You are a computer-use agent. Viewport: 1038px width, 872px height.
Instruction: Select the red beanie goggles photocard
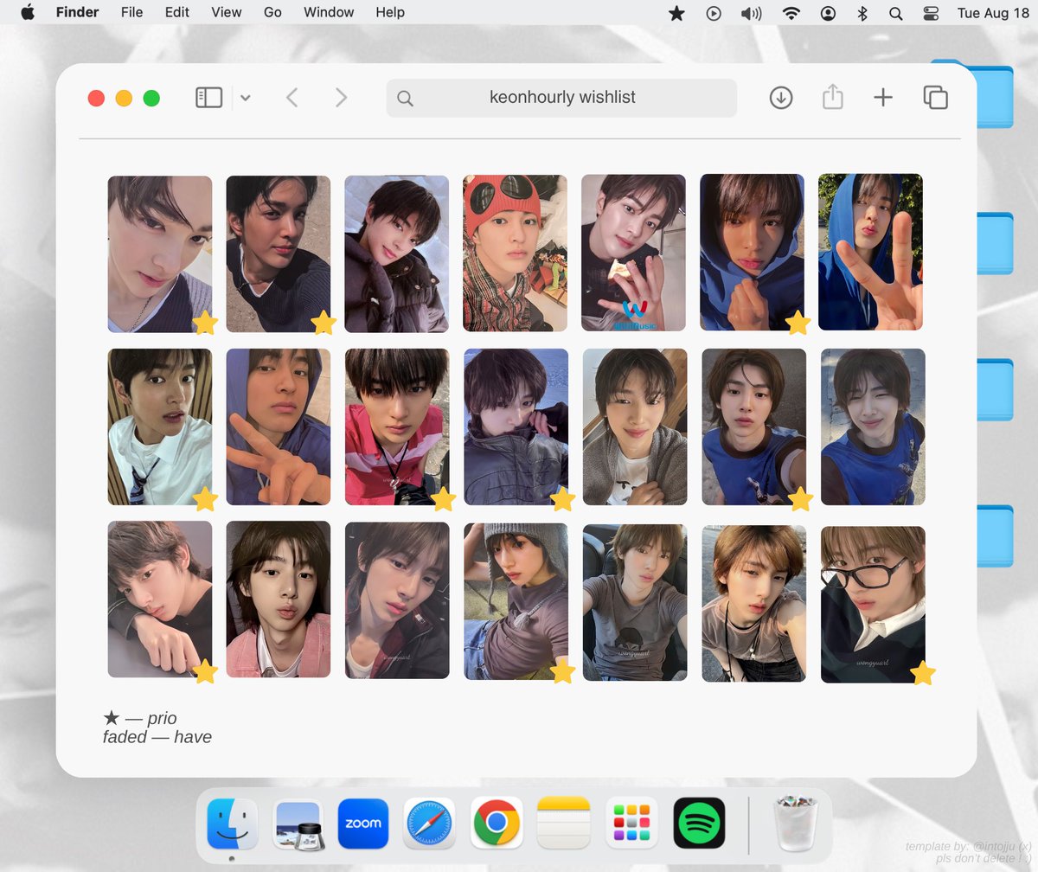coord(515,253)
